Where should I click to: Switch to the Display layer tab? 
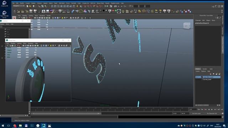pyautogui.click(x=198, y=69)
